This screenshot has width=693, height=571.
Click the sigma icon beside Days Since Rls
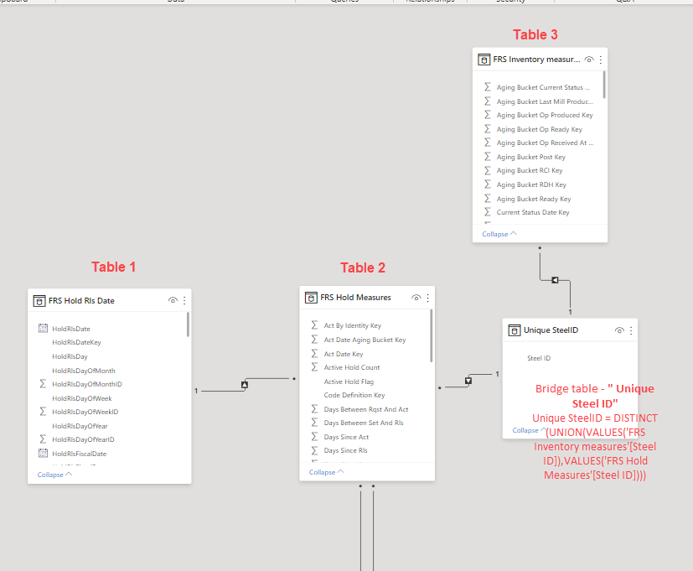point(314,450)
